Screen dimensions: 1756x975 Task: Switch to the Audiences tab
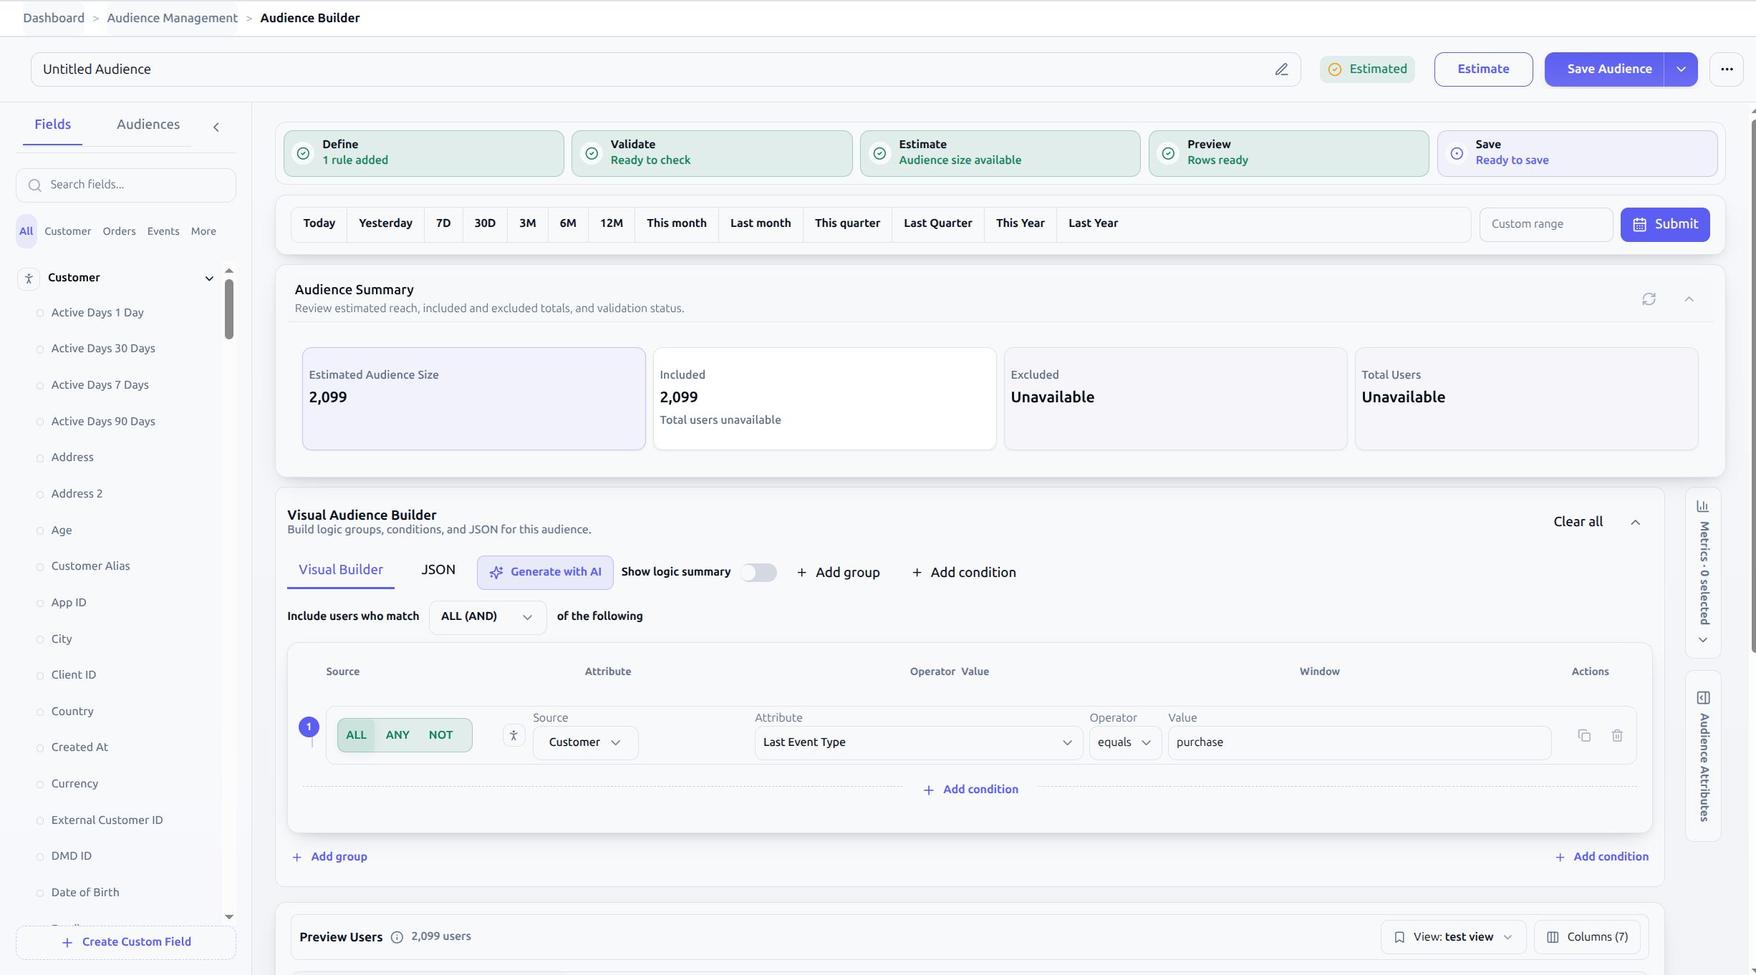148,125
